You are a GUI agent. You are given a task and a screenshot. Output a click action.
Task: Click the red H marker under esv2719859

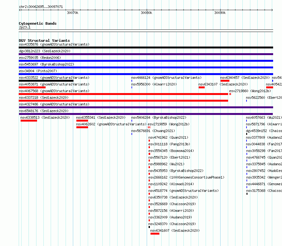coord(149,127)
